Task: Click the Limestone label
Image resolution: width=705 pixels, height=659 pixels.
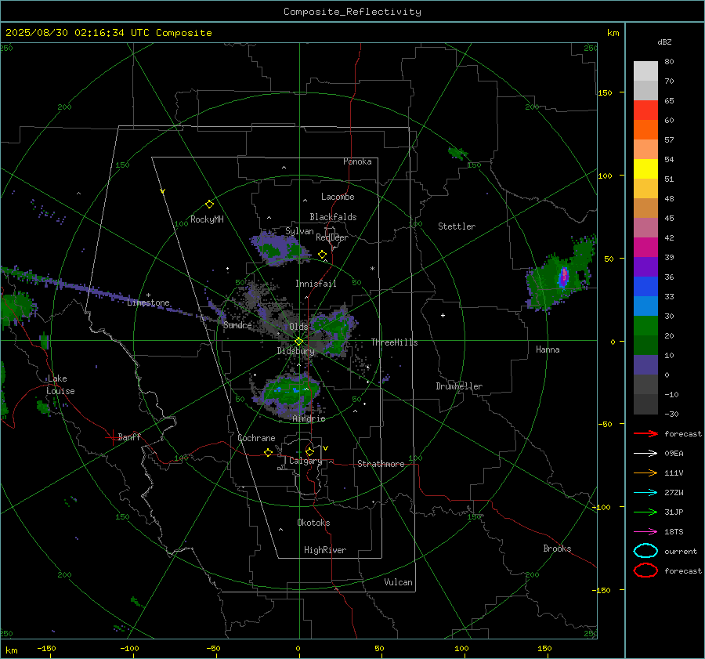Action: pos(148,302)
